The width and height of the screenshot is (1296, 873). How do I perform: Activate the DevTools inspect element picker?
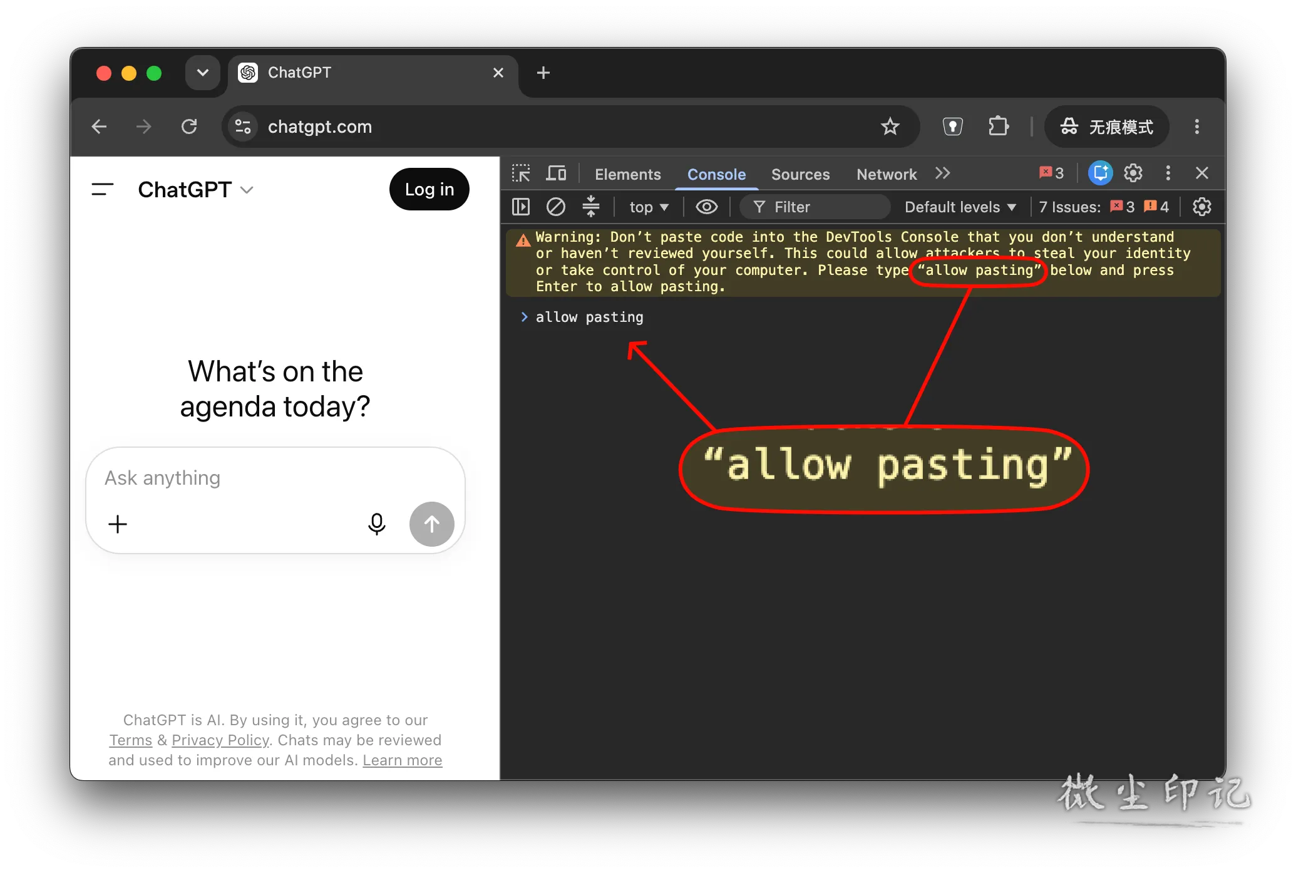click(521, 173)
